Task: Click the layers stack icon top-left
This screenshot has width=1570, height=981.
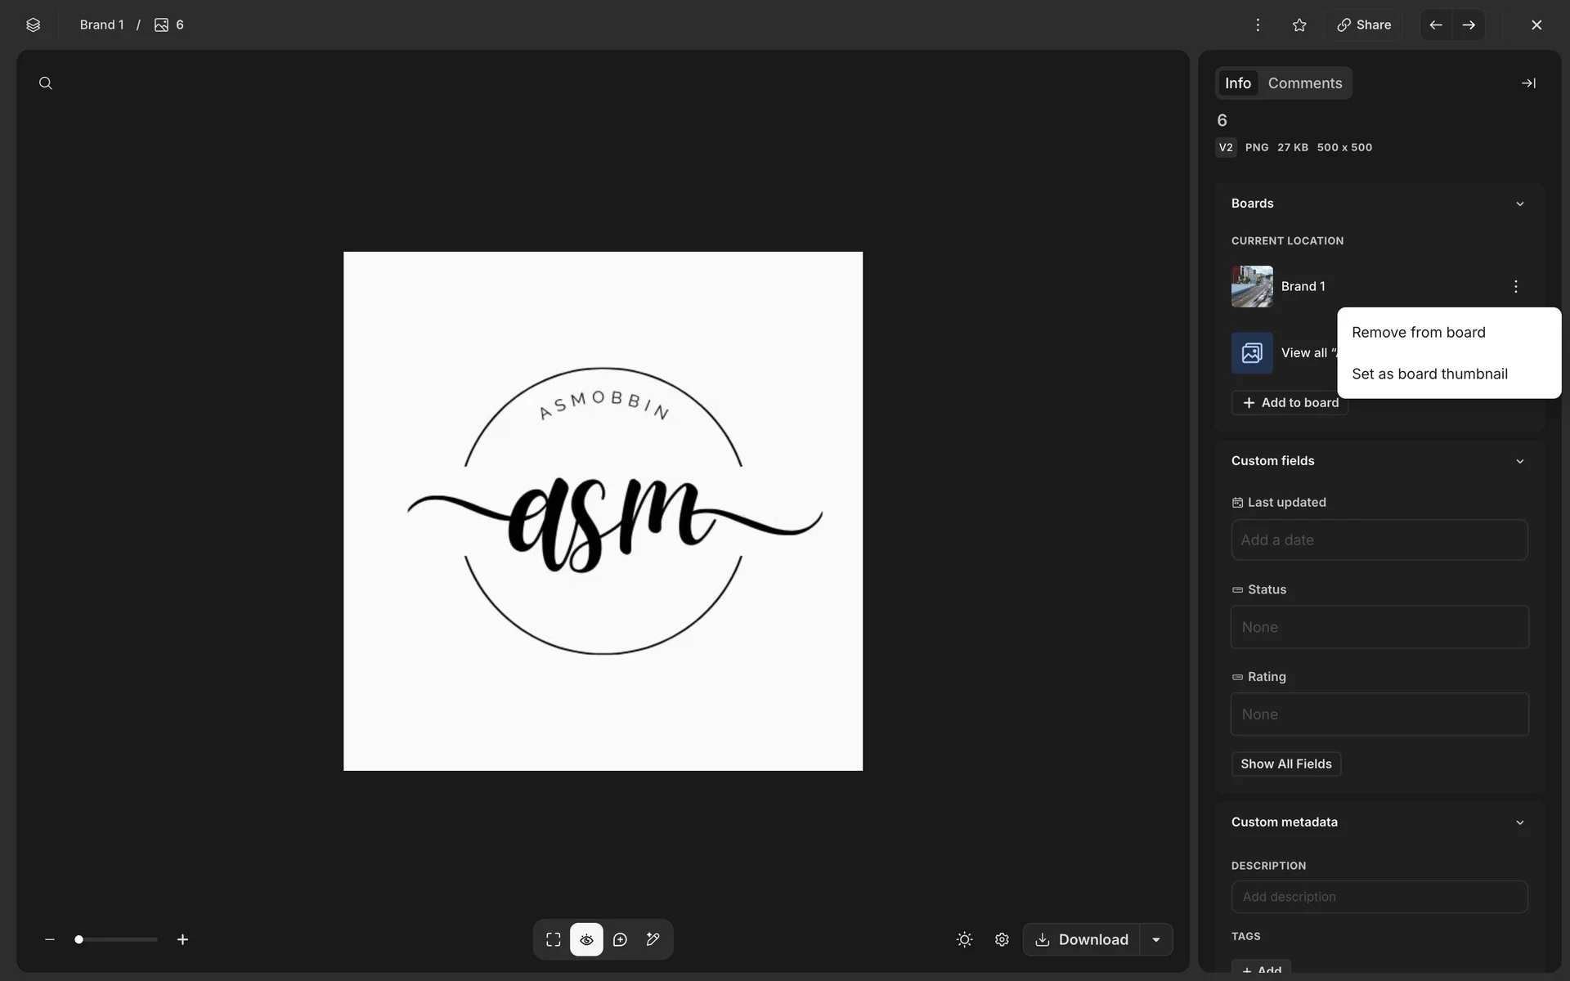Action: (33, 25)
